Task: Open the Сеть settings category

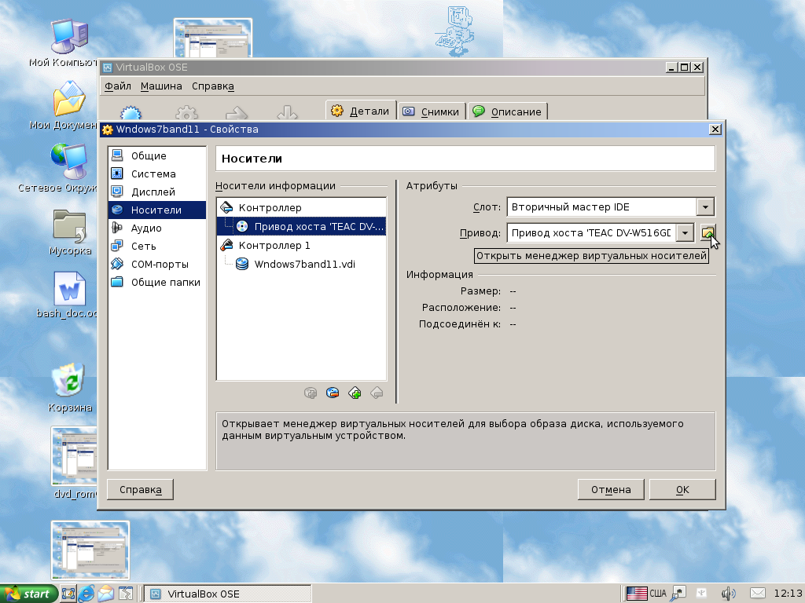Action: [143, 246]
